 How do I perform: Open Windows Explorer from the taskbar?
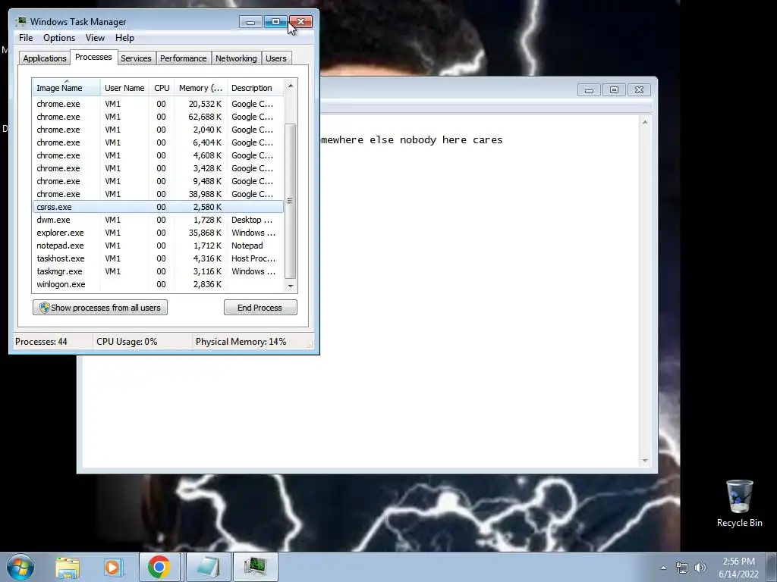pyautogui.click(x=68, y=567)
